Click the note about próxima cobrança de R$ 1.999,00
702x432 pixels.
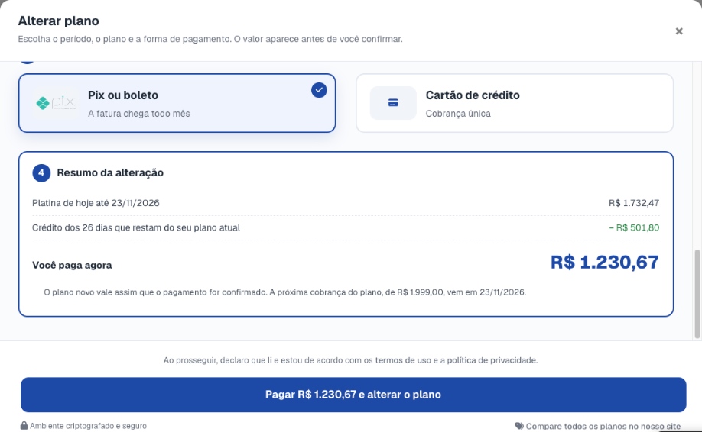pyautogui.click(x=284, y=292)
